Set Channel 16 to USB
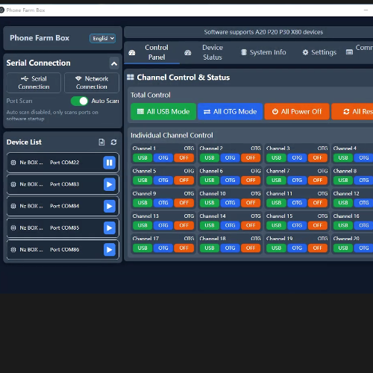373x373 pixels. pos(343,225)
